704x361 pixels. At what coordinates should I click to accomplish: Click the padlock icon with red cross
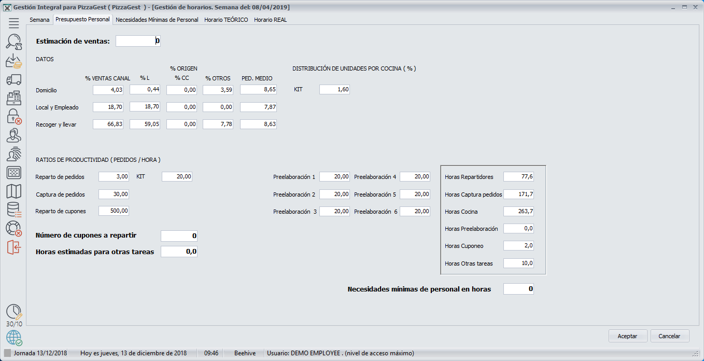click(14, 117)
